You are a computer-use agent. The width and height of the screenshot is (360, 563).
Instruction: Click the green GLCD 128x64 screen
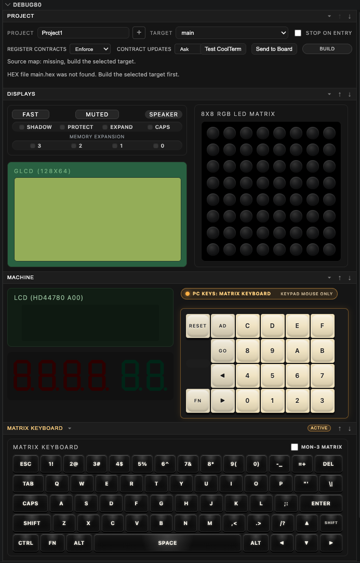tap(98, 219)
